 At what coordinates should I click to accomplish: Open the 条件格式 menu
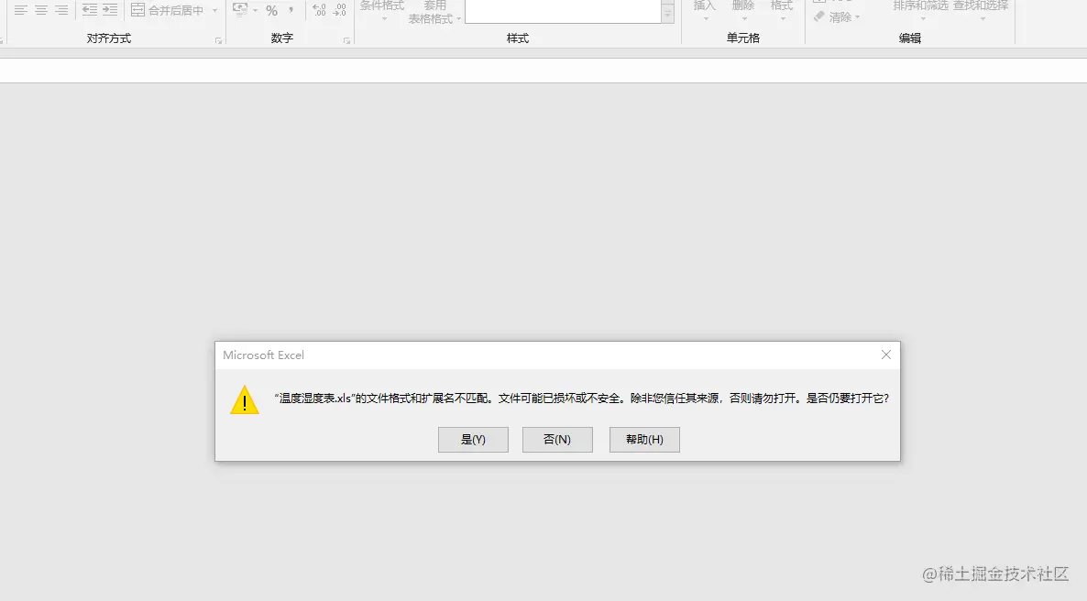[x=381, y=11]
